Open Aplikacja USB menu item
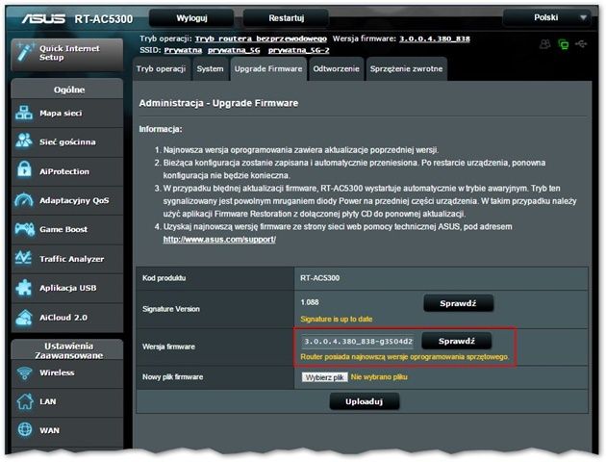The height and width of the screenshot is (462, 606). pos(67,288)
